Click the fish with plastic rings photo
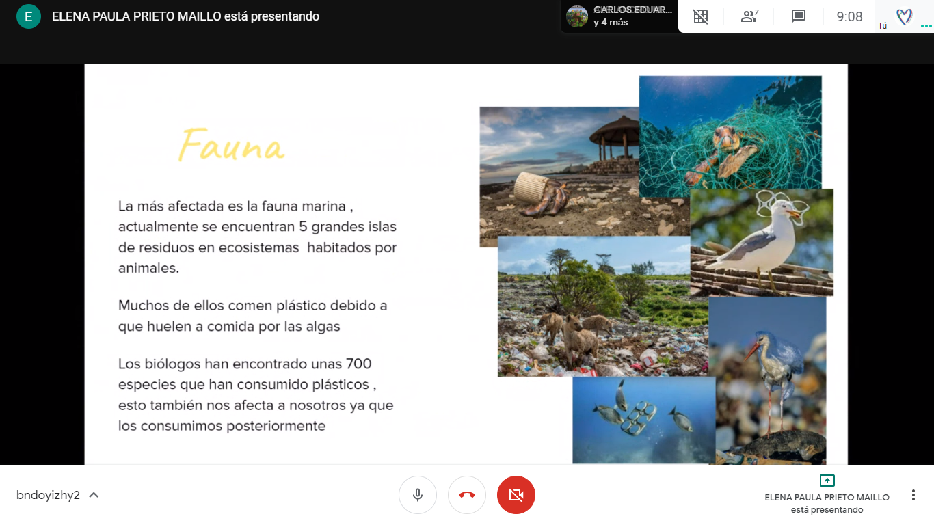This screenshot has width=934, height=525. pyautogui.click(x=643, y=420)
